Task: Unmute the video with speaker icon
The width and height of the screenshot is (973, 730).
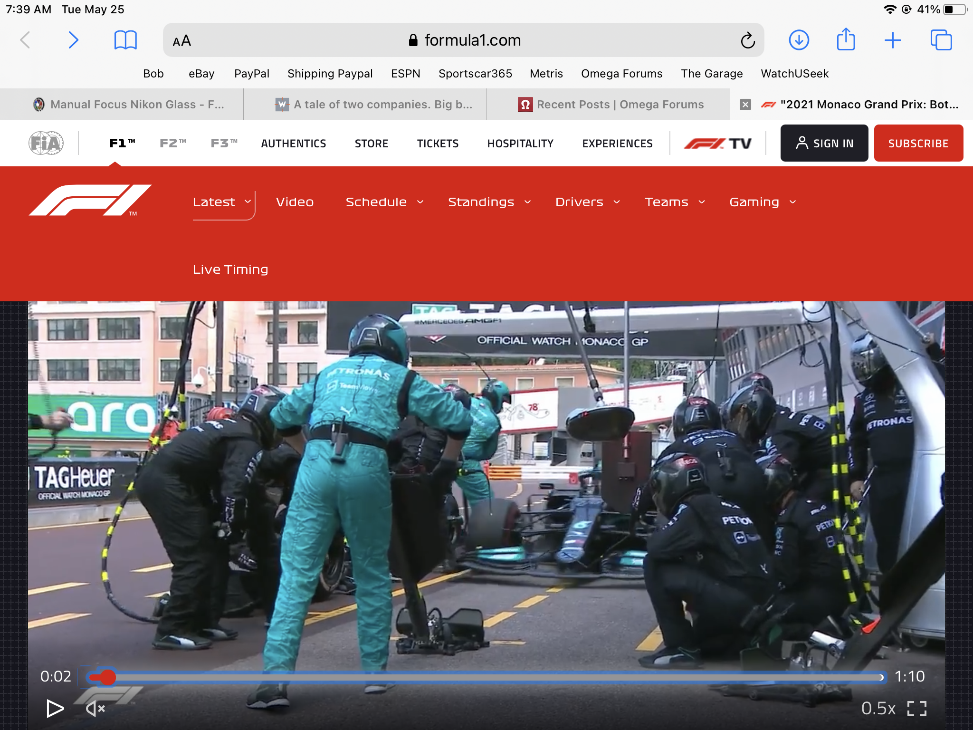Action: (95, 709)
